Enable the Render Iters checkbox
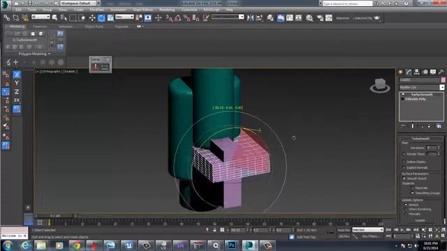The width and height of the screenshot is (447, 251). pos(404,154)
